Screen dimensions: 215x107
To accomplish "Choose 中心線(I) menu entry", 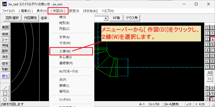I will coord(71,57).
